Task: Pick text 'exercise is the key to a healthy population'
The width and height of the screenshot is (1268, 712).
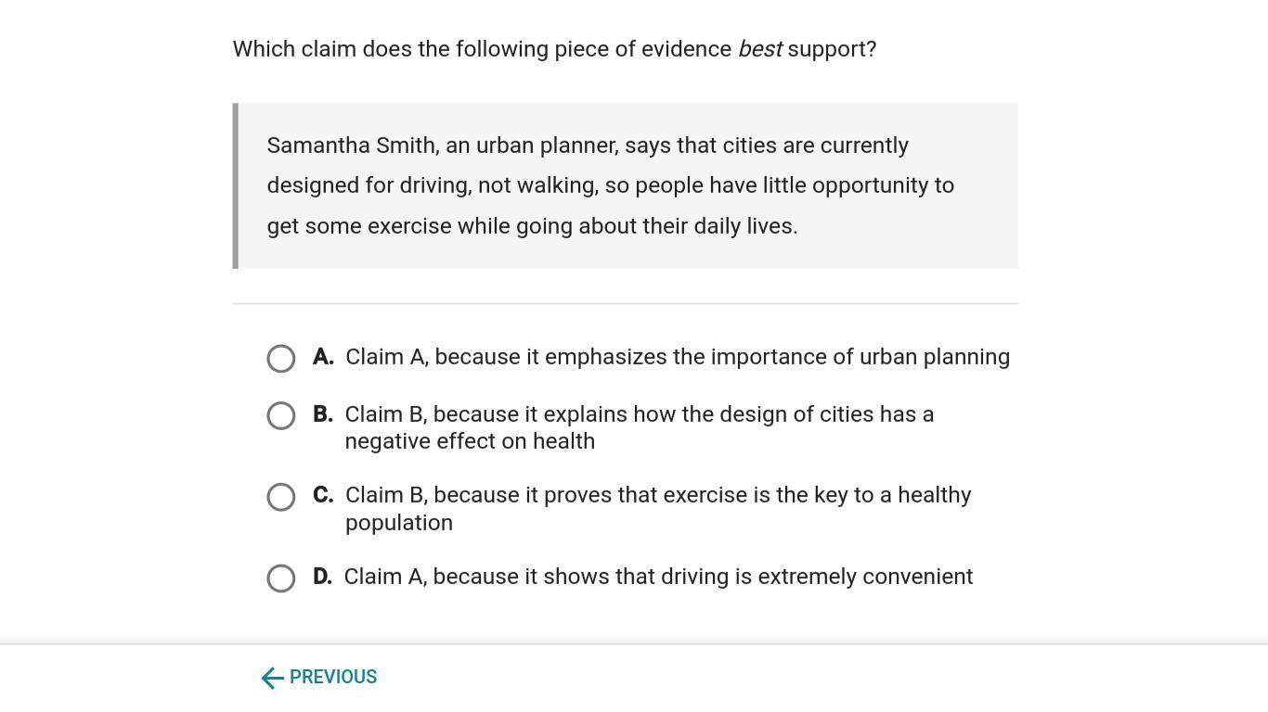Action: click(x=657, y=508)
